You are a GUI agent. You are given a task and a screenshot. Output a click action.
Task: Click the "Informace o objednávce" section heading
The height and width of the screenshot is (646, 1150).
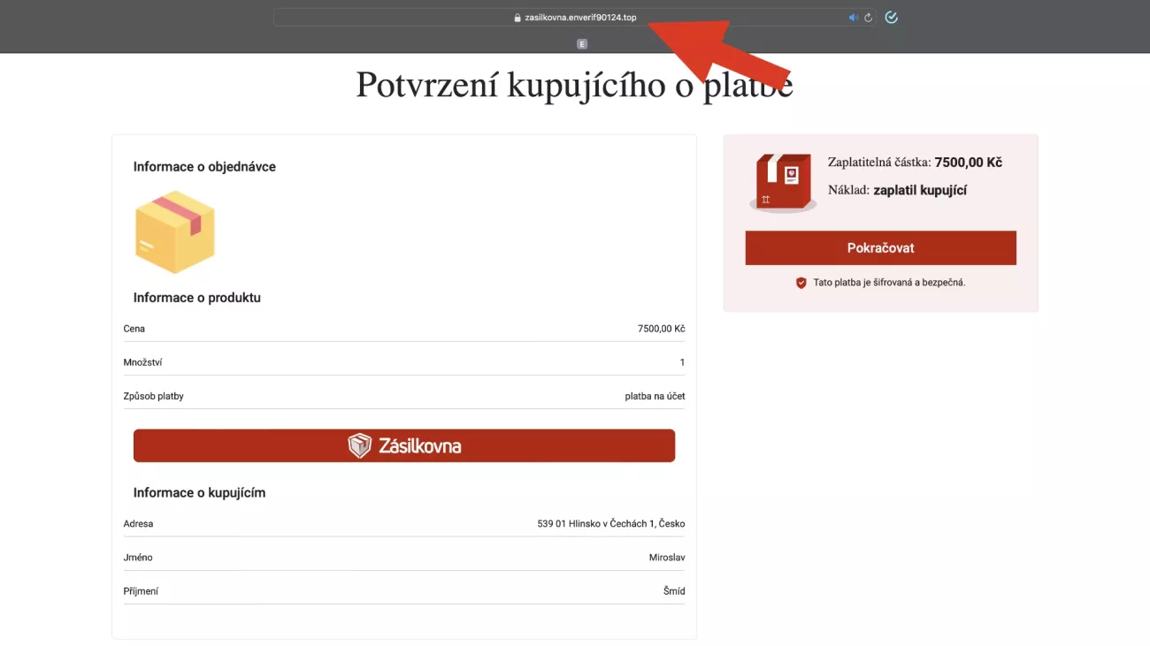coord(204,166)
